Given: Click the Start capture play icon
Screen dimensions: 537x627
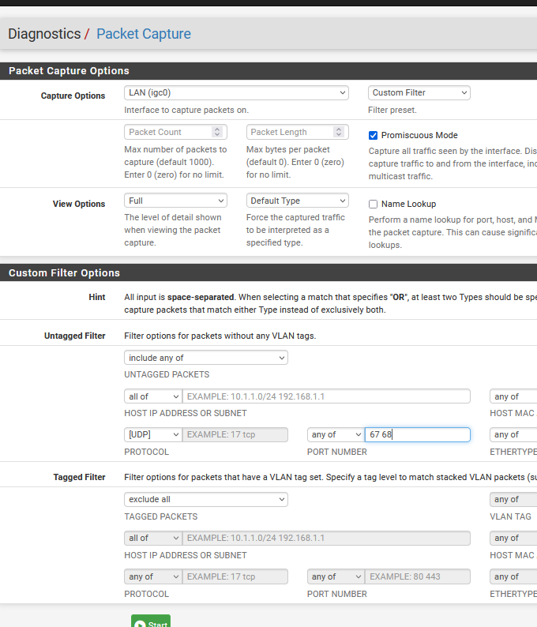Looking at the screenshot, I should point(139,624).
